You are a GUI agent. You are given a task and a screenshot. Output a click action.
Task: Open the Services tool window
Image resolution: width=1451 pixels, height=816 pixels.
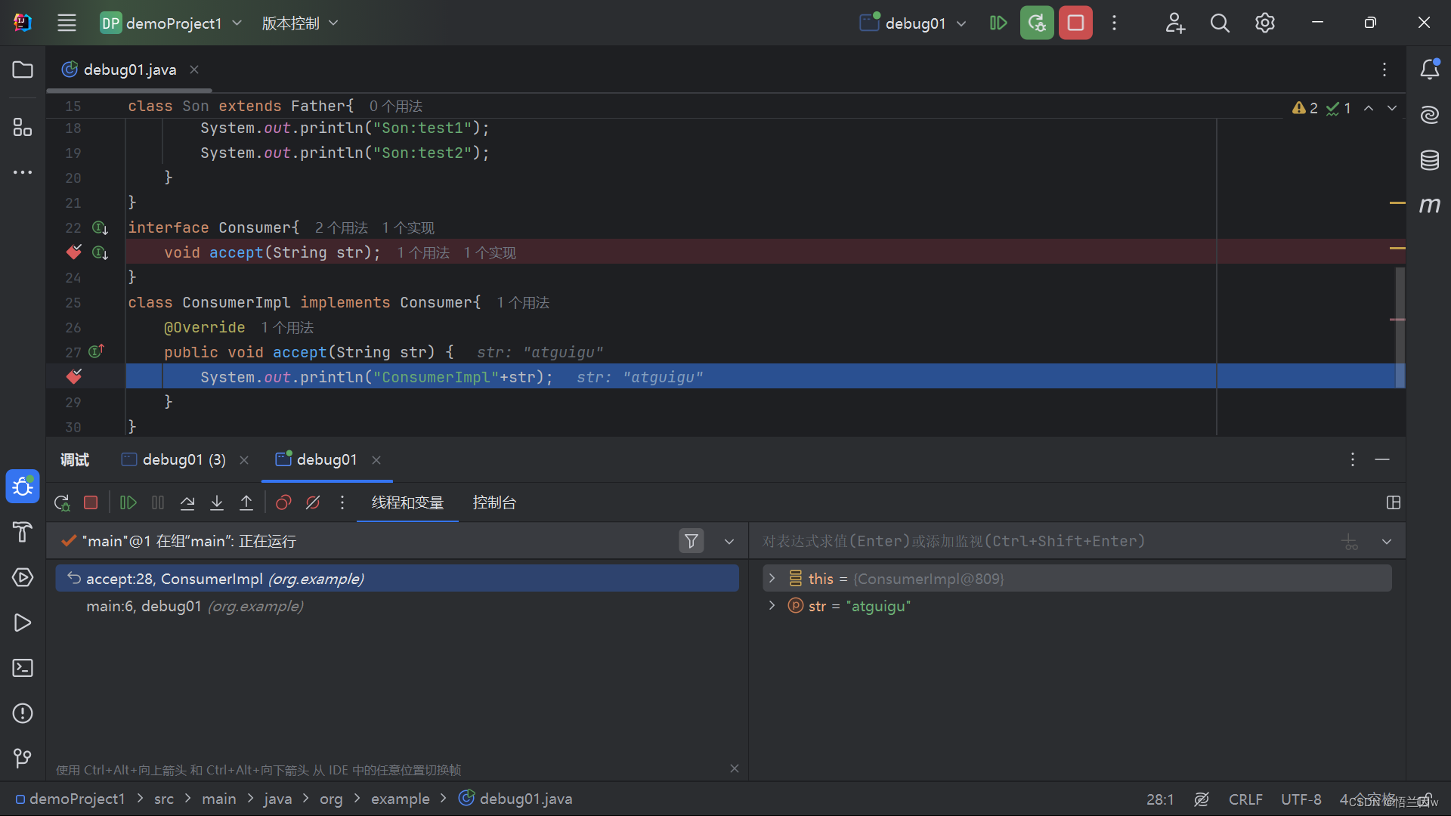23,577
